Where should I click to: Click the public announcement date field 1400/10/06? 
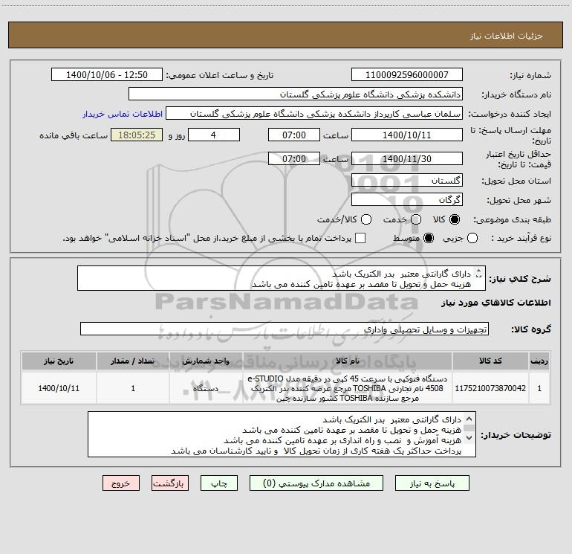pos(107,75)
